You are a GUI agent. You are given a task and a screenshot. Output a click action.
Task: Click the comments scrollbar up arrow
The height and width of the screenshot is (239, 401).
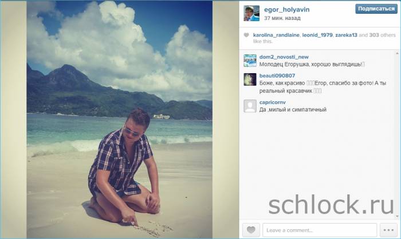point(397,53)
